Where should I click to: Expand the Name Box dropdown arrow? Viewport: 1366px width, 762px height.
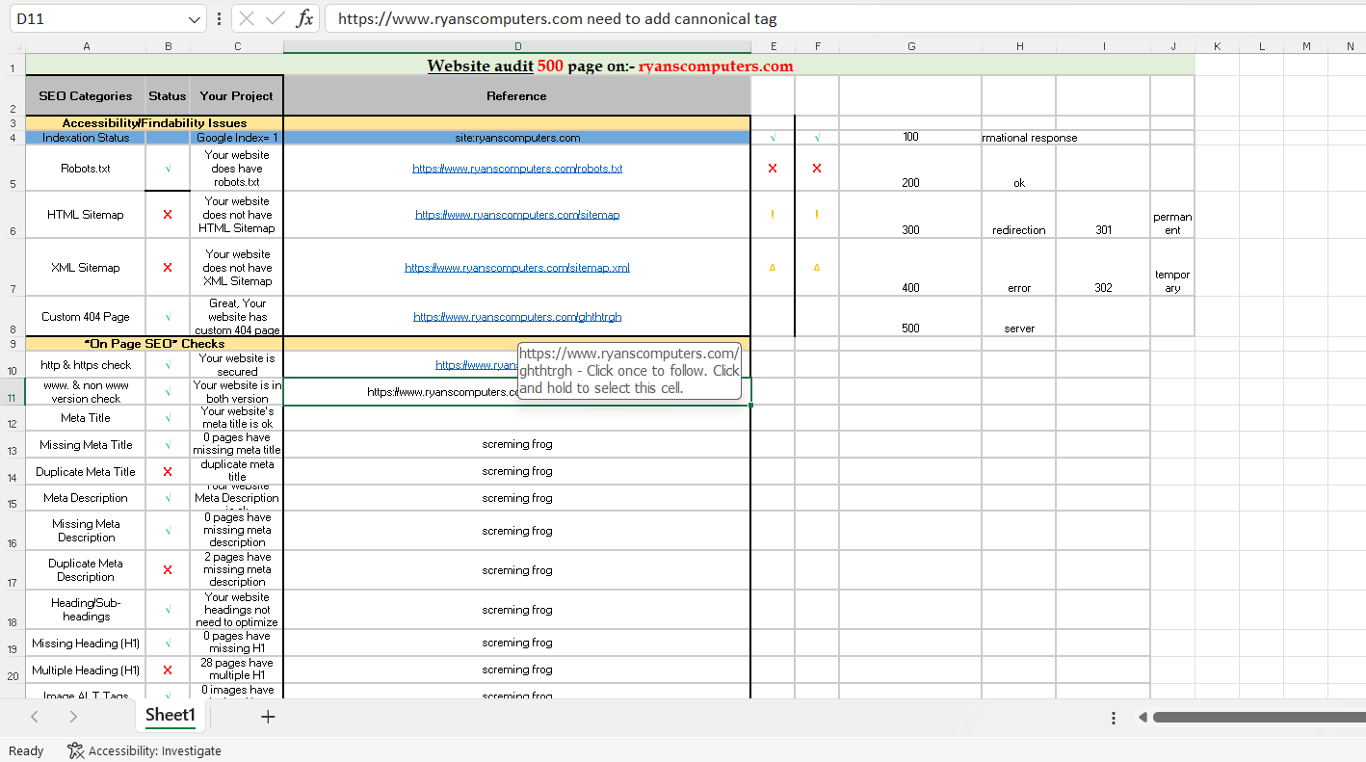point(195,19)
